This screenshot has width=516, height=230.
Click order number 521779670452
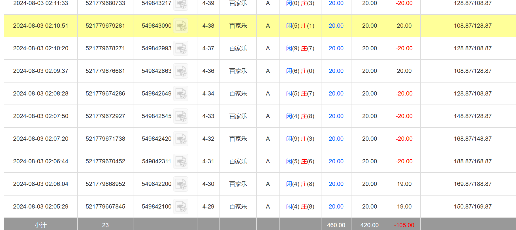coord(105,161)
